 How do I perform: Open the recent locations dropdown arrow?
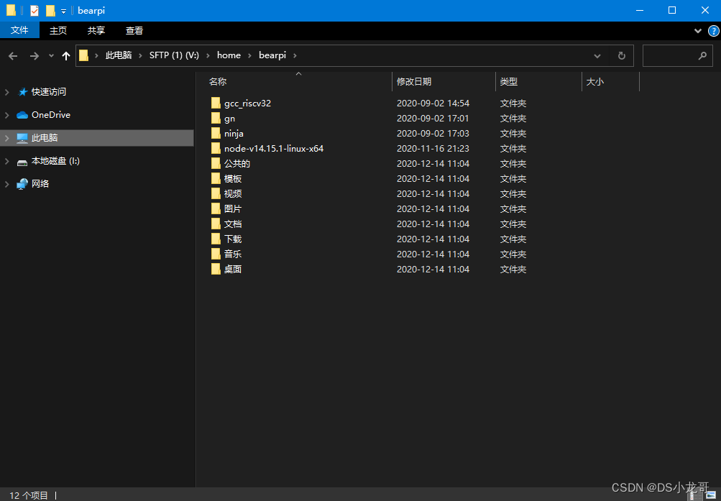pyautogui.click(x=51, y=55)
